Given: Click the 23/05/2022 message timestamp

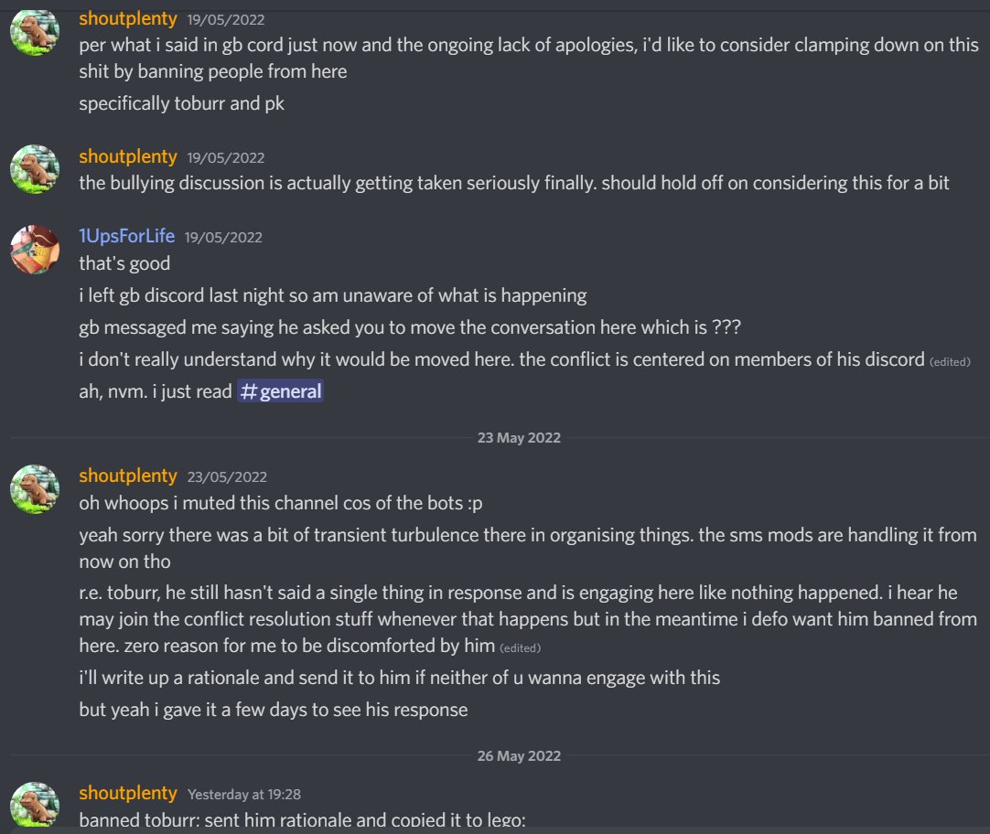Looking at the screenshot, I should point(227,476).
